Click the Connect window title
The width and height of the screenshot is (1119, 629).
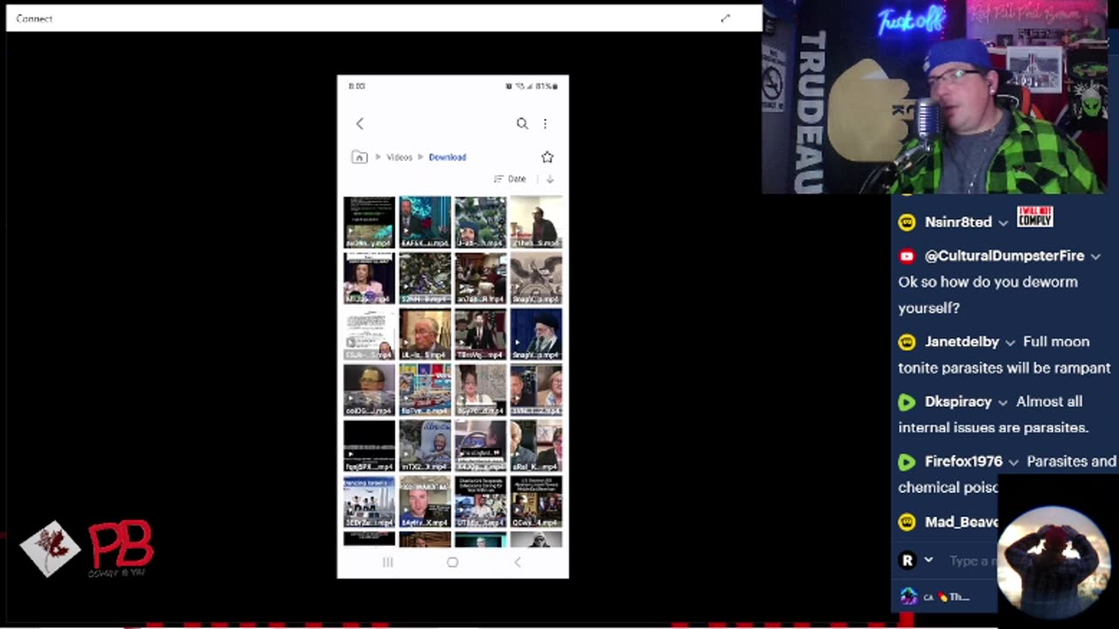[34, 18]
